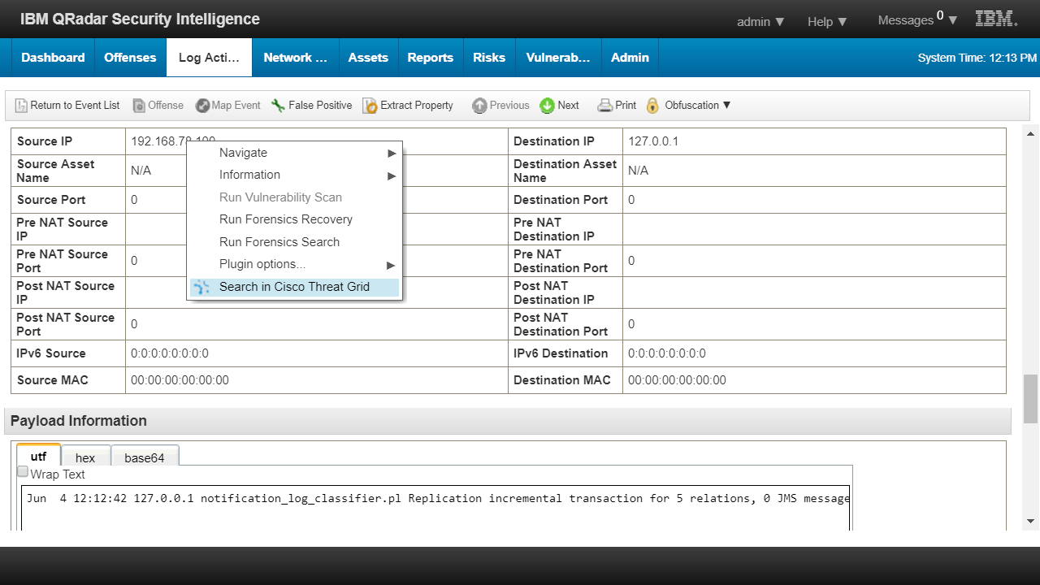Click the Extract Property icon
Screen dimensions: 1040x585
tap(370, 106)
